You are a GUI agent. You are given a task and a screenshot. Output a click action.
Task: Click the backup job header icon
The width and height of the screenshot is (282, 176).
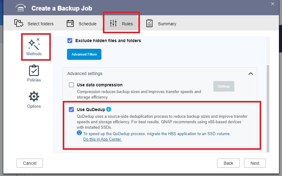click(21, 8)
